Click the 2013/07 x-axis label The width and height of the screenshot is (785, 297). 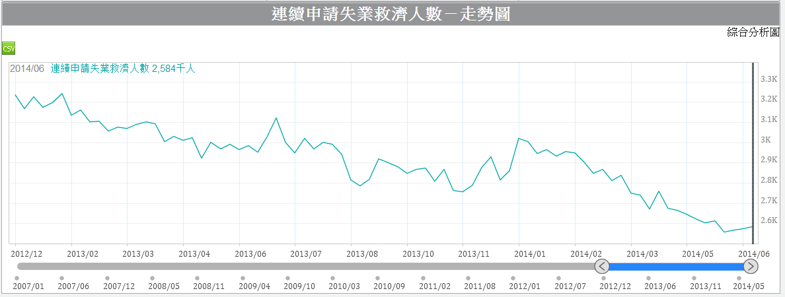point(307,253)
